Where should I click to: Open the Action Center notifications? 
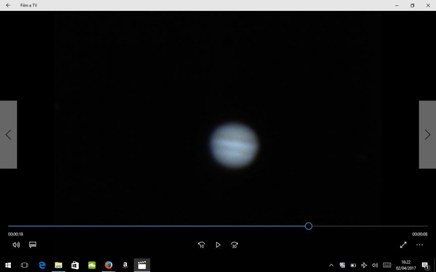pyautogui.click(x=425, y=265)
